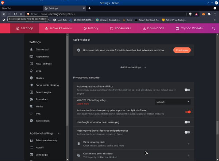Image resolution: width=219 pixels, height=161 pixels.
Task: Open Clear browsing data row
Action: [x=134, y=144]
